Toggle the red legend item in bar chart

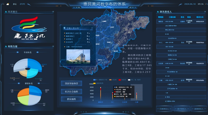tap(120, 80)
